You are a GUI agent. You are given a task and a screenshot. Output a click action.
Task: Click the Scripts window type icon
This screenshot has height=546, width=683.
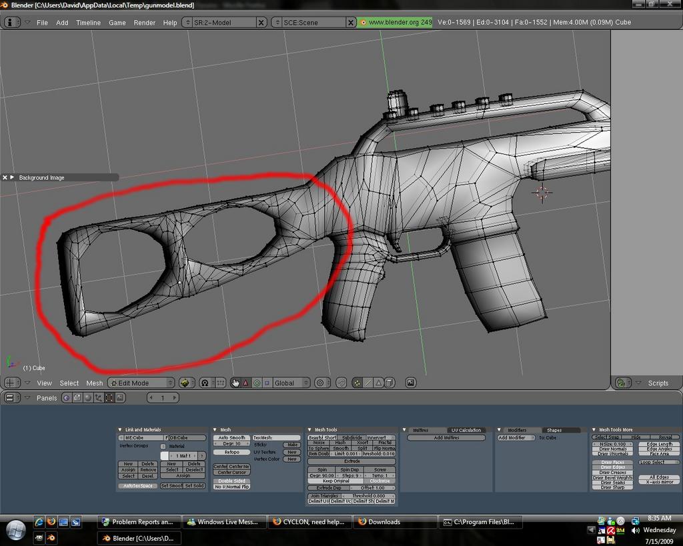[x=622, y=383]
